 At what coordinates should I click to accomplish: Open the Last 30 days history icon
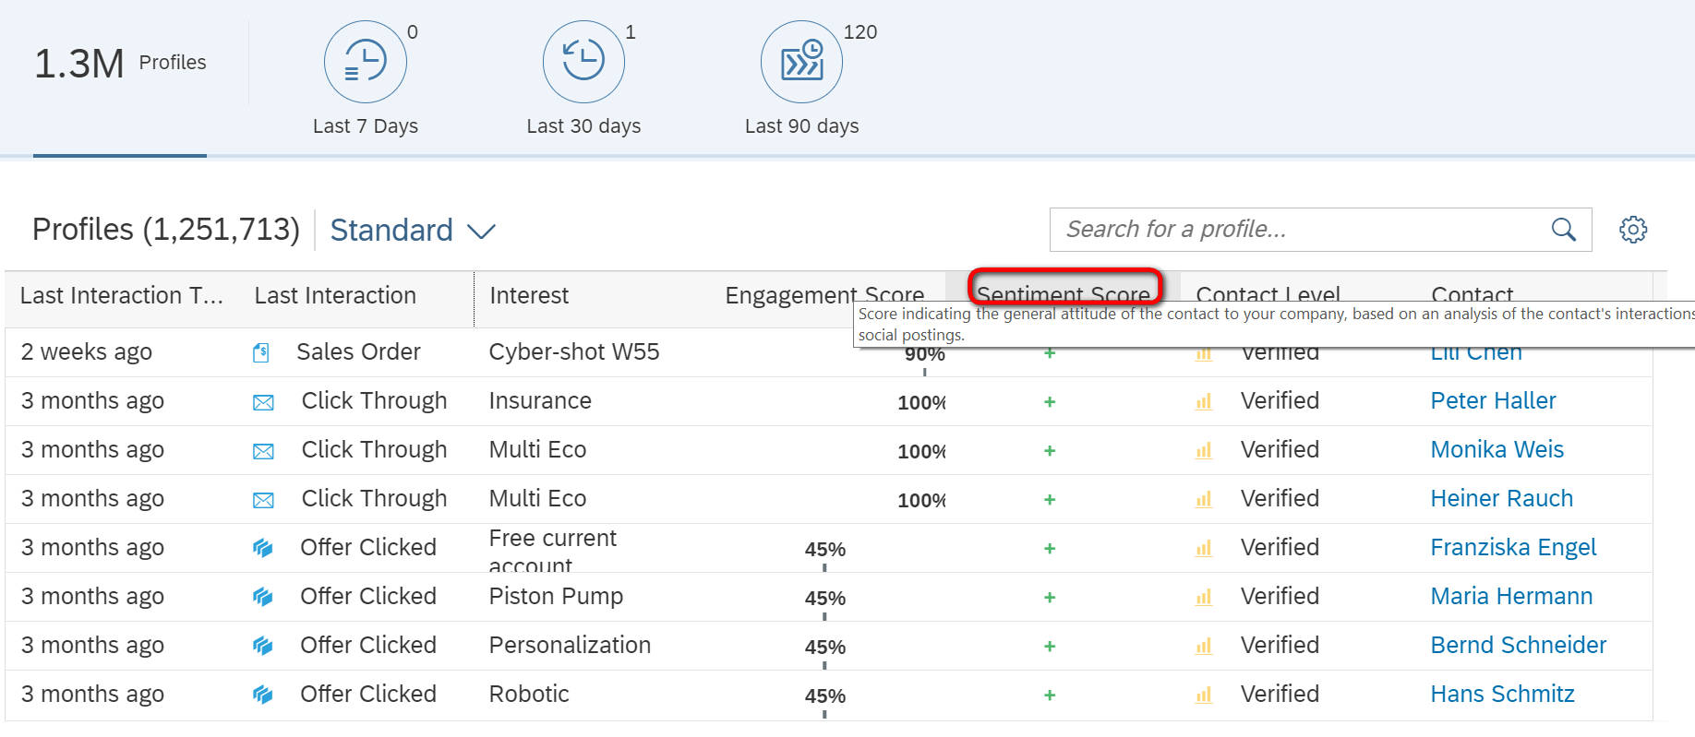[583, 62]
